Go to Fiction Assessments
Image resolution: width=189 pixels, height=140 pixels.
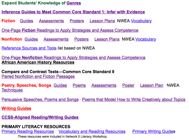[51, 21]
